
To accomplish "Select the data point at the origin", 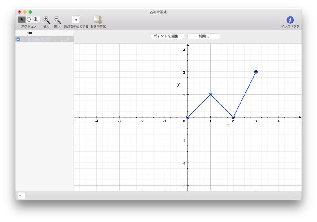I will click(x=187, y=117).
